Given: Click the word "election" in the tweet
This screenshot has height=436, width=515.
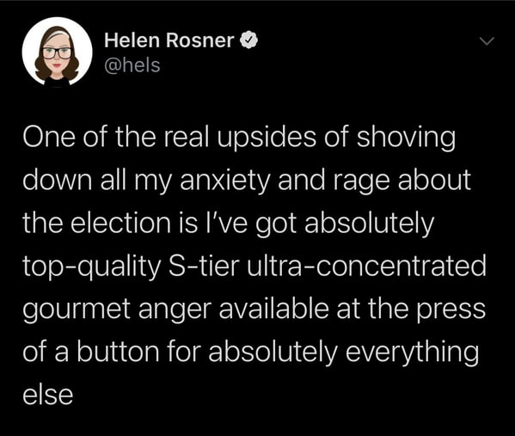Looking at the screenshot, I should (x=119, y=223).
